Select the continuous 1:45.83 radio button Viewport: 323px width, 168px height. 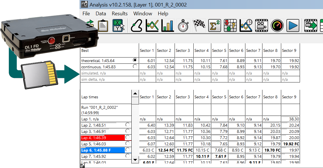pos(135,67)
